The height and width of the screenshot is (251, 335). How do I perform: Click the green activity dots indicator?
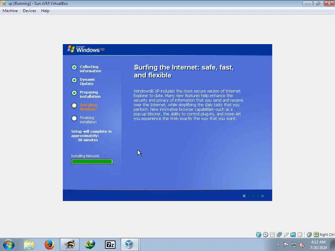coord(254,196)
